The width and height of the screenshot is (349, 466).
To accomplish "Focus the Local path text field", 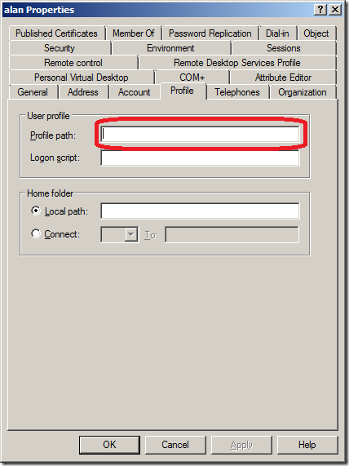I will [x=200, y=211].
